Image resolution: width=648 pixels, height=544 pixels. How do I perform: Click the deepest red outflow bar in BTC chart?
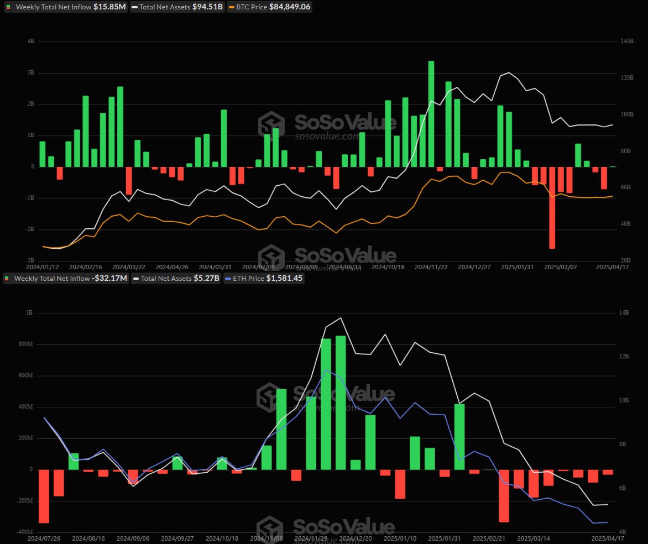(x=552, y=207)
